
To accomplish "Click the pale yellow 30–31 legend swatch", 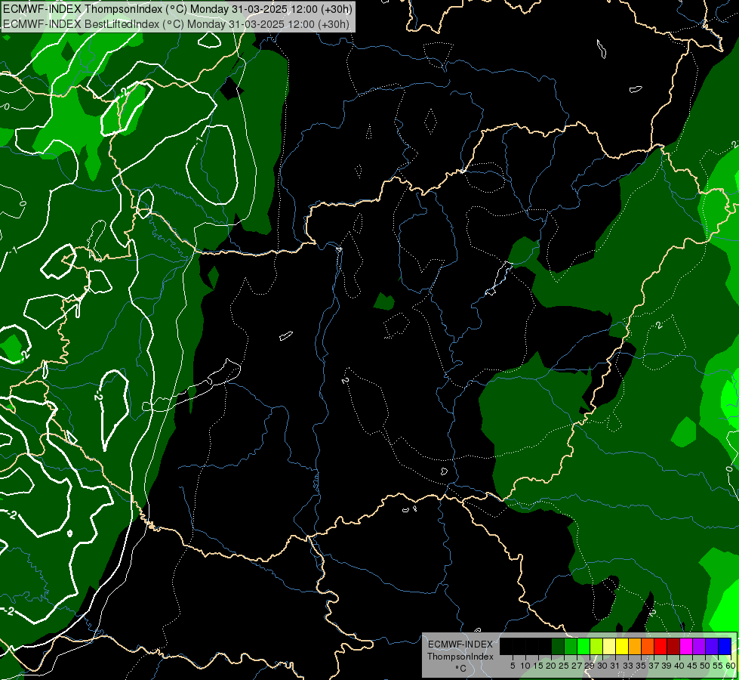I will point(609,647).
